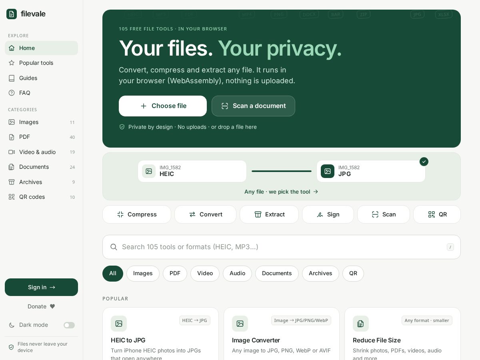The width and height of the screenshot is (480, 360).
Task: Select the Video filter chip
Action: pos(205,274)
